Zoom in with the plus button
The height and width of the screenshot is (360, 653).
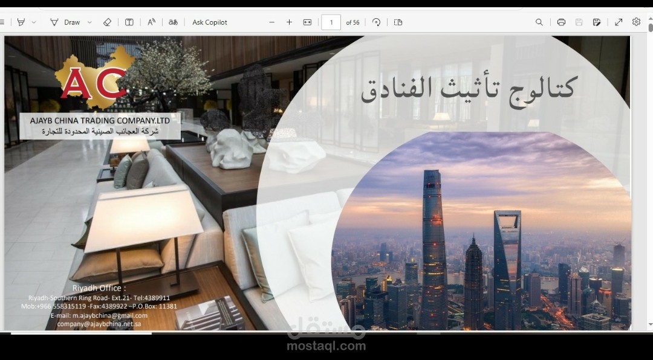coord(290,22)
